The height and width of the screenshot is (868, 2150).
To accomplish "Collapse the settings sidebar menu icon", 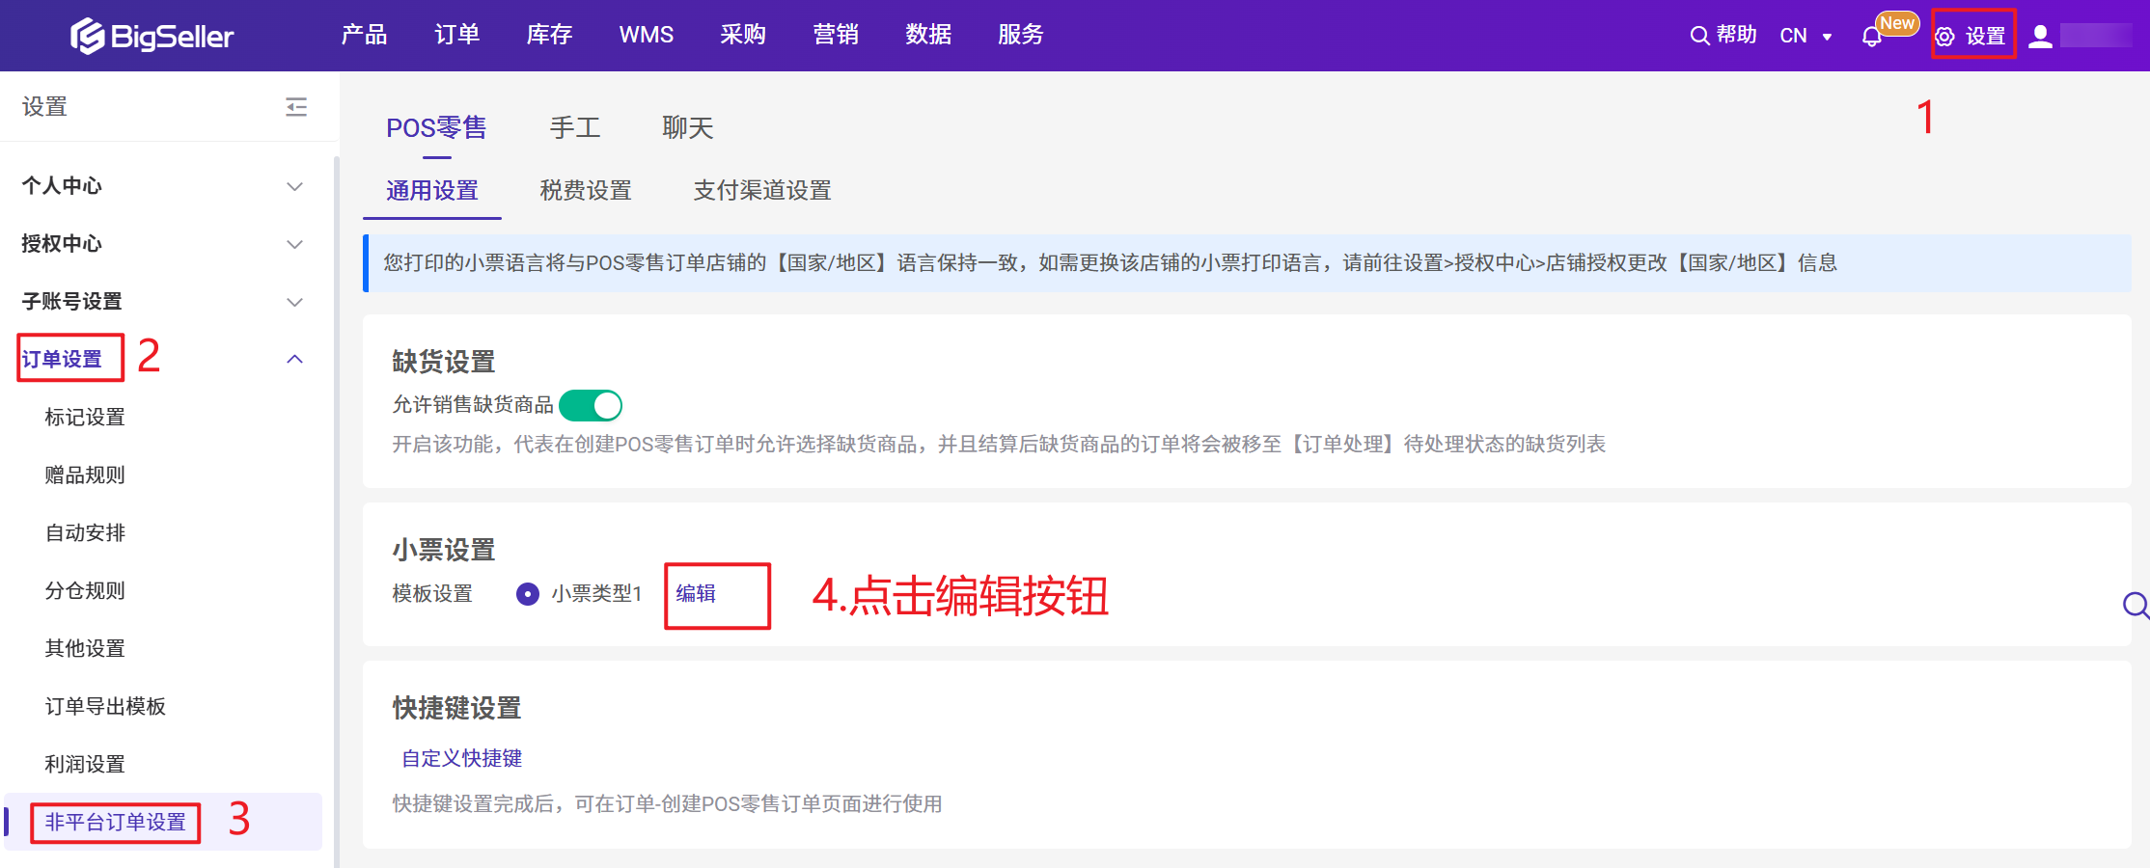I will (296, 107).
